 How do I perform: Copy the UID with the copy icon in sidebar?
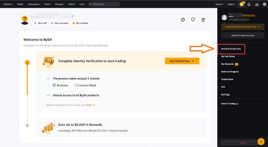coord(248,20)
